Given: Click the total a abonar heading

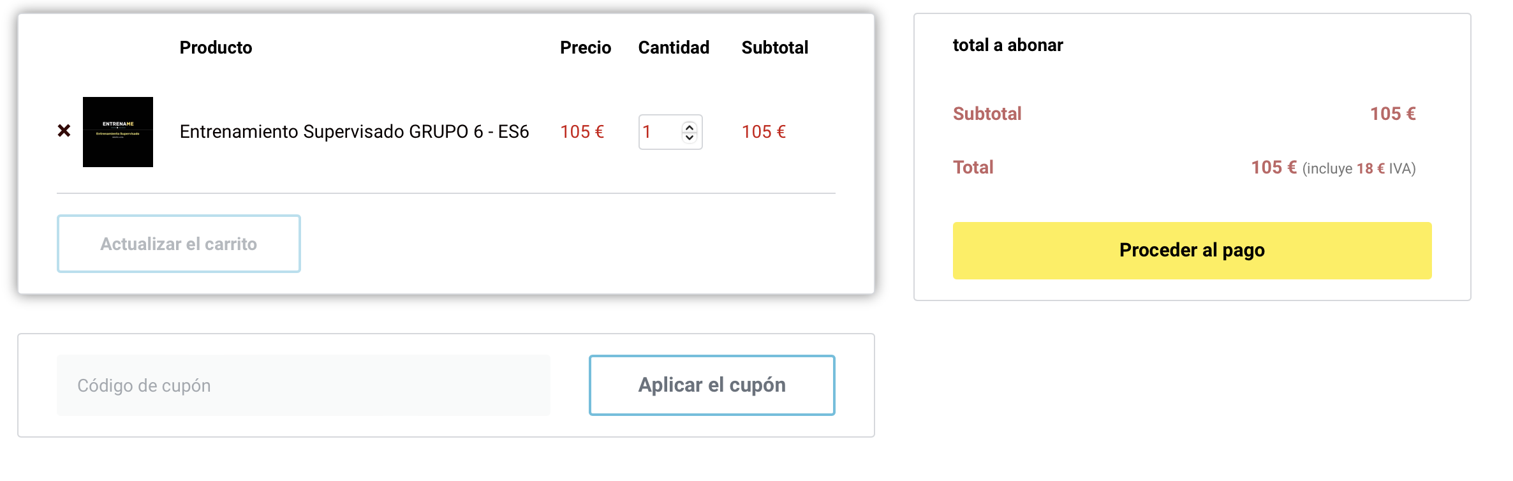Looking at the screenshot, I should coord(1008,45).
